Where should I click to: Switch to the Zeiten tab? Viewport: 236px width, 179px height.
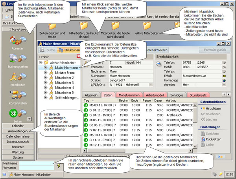tap(108, 95)
